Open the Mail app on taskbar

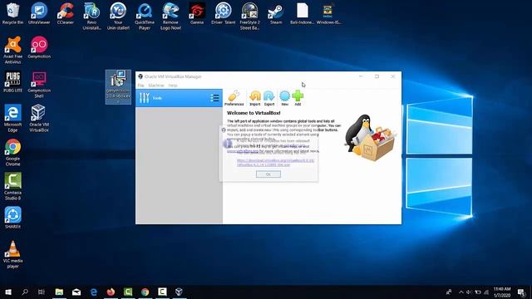pyautogui.click(x=76, y=292)
